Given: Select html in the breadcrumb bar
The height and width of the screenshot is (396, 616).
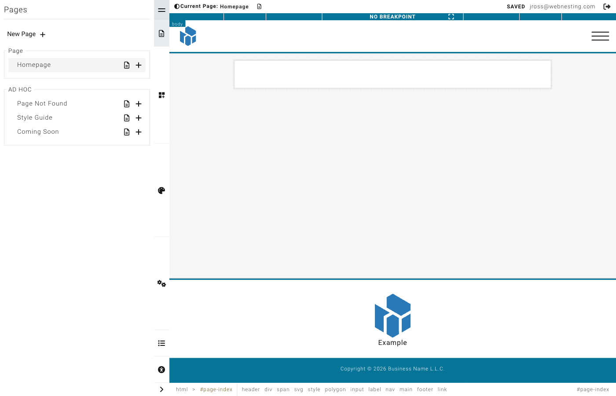Looking at the screenshot, I should point(182,389).
